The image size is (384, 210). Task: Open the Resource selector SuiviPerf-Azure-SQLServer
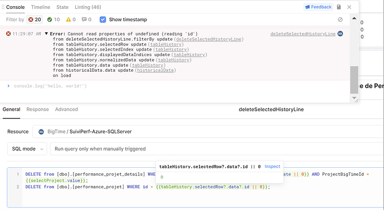(208, 132)
